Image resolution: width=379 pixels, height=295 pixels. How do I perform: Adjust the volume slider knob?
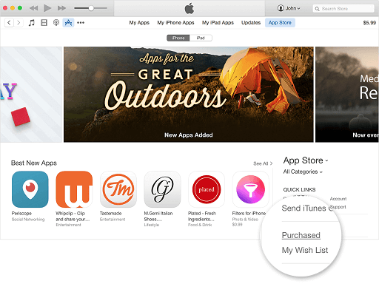[x=91, y=8]
